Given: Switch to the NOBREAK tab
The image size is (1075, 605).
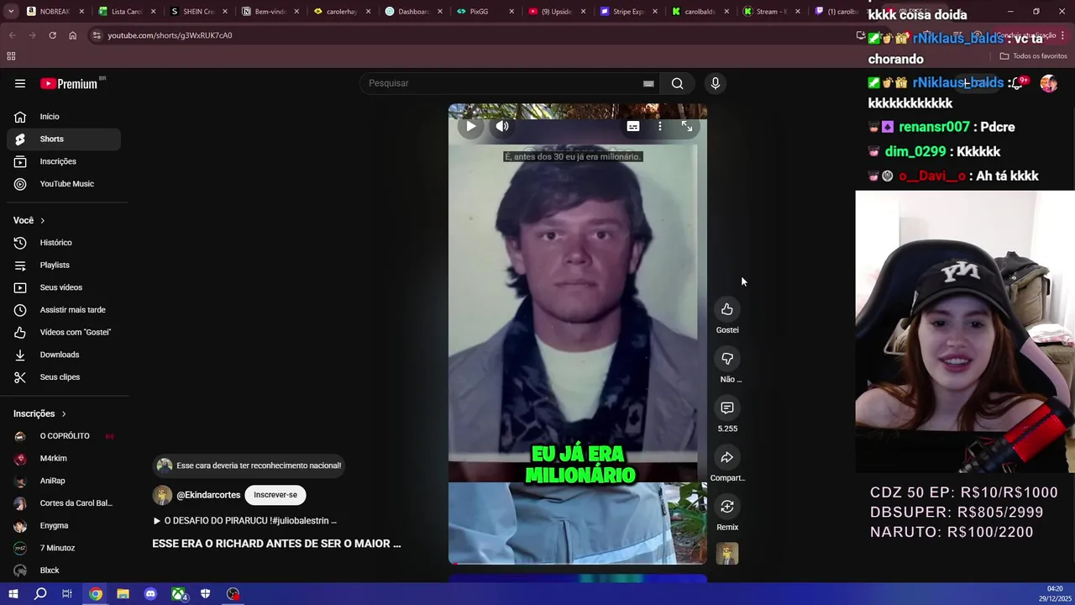Looking at the screenshot, I should pos(54,12).
